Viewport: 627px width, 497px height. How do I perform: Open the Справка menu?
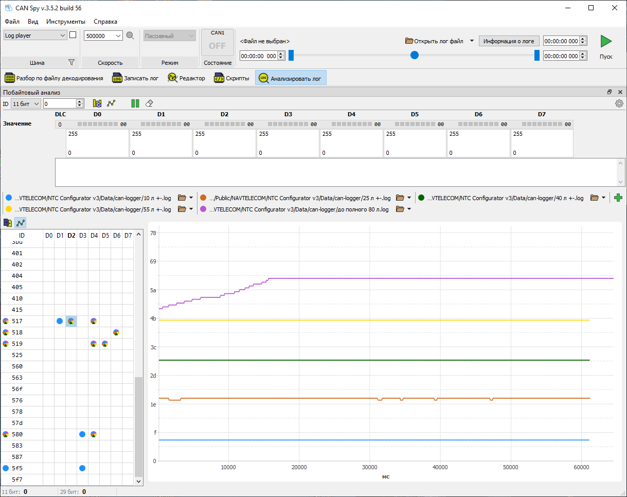(105, 22)
